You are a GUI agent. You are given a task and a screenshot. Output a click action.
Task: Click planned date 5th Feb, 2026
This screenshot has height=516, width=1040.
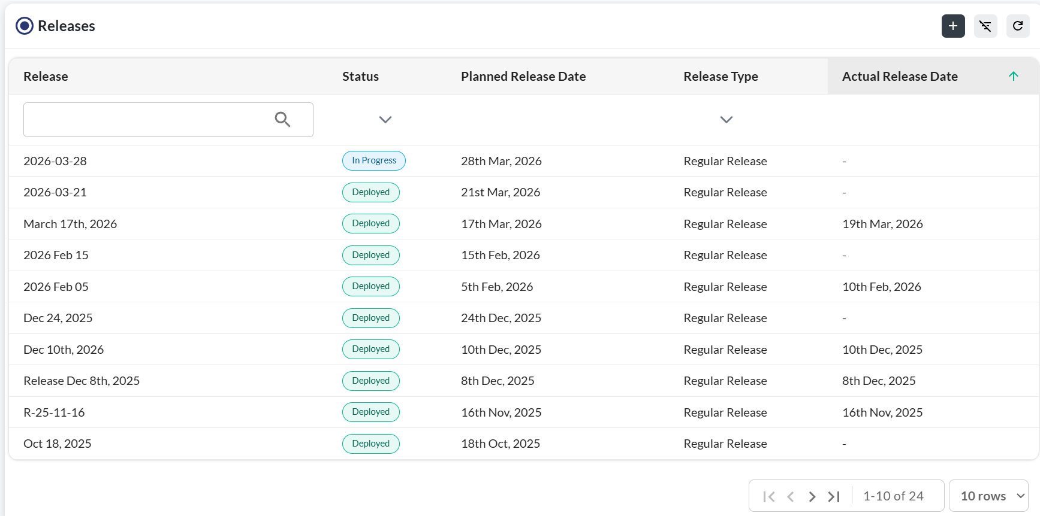[x=497, y=287]
